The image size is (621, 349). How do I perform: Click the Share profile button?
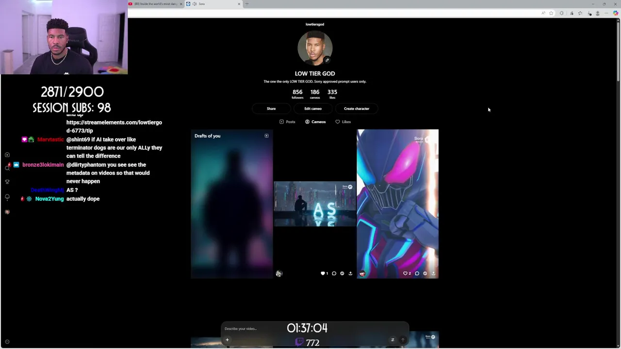(271, 109)
